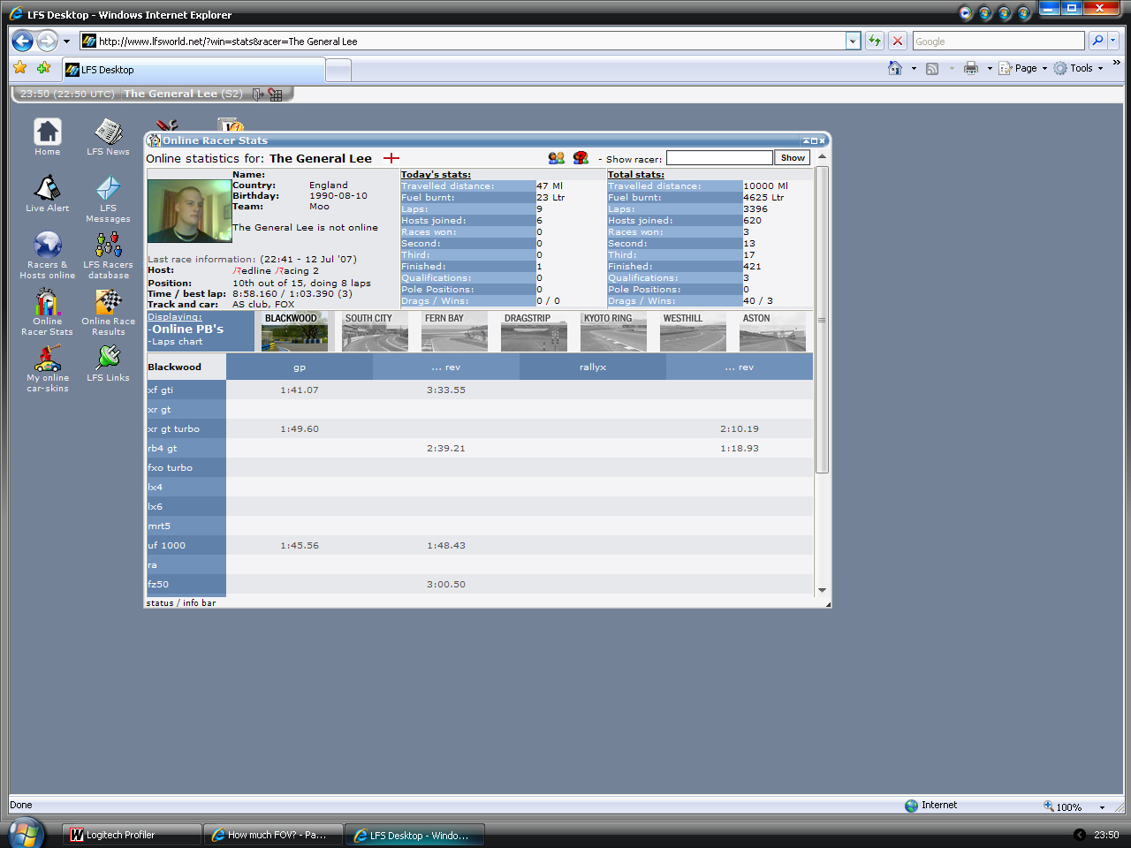Expand the search provider dropdown arrow
Screen dimensions: 1131x848
[x=1112, y=41]
